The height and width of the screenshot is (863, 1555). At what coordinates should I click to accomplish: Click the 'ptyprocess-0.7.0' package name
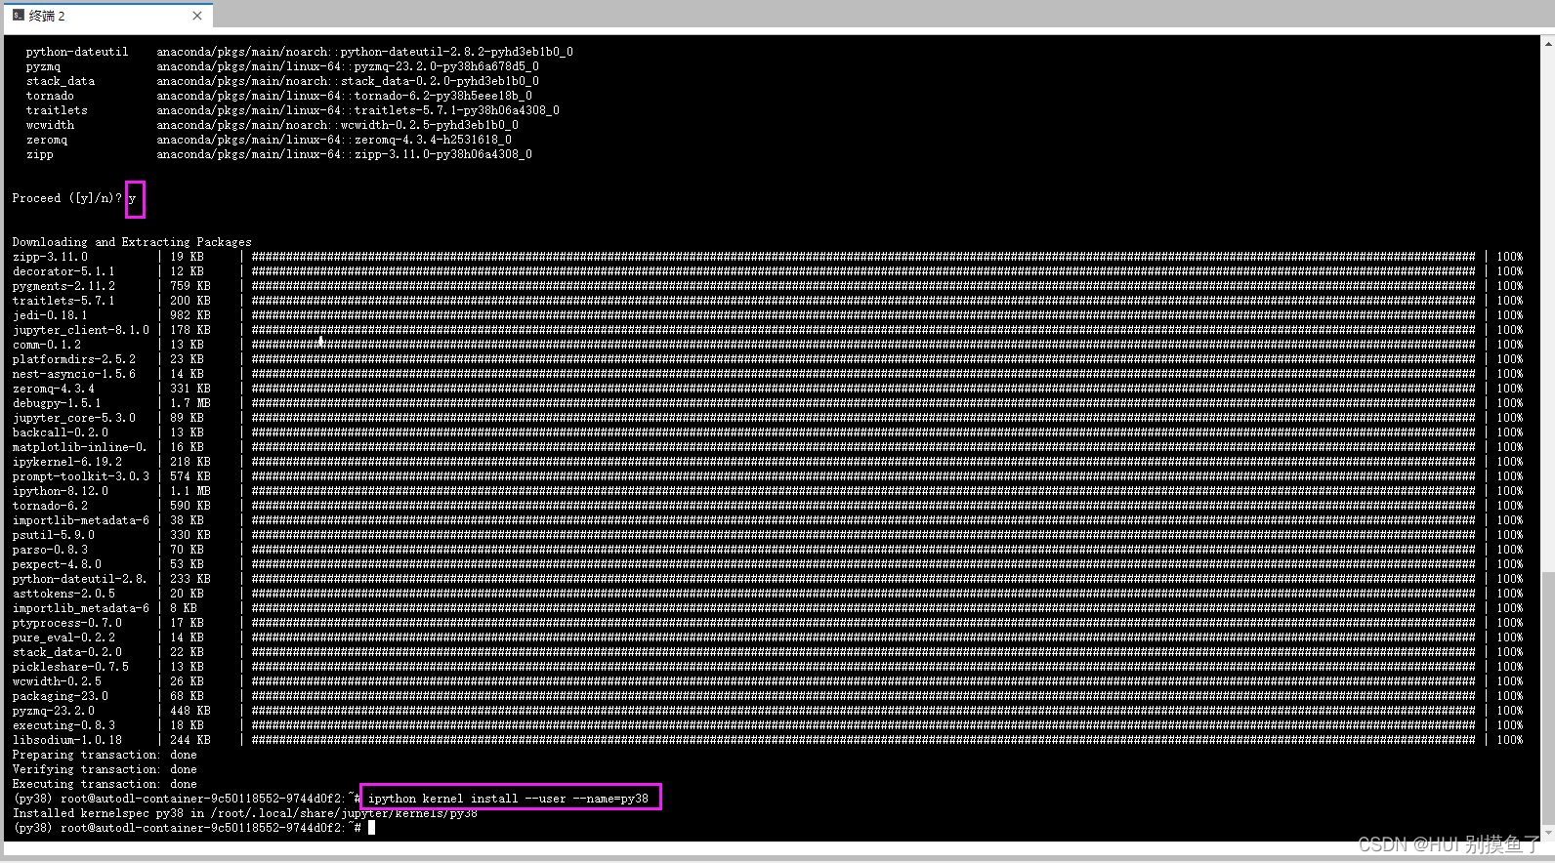(67, 623)
